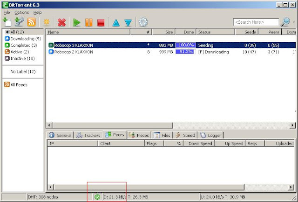298x202 pixels.
Task: Click torrent list left scroll arrow
Action: coord(49,125)
